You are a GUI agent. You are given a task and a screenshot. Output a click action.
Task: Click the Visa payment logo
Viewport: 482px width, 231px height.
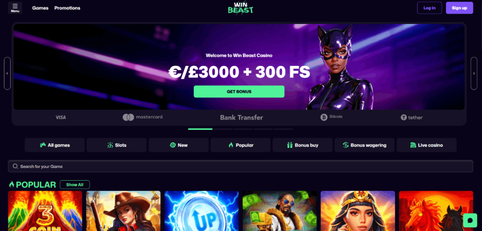coord(61,117)
